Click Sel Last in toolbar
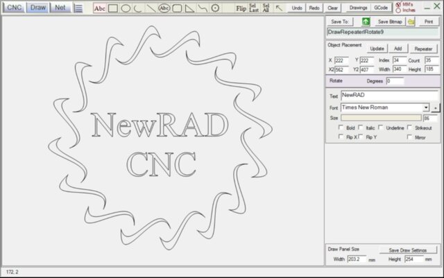Screen dimensions: 444x278 pos(254,8)
